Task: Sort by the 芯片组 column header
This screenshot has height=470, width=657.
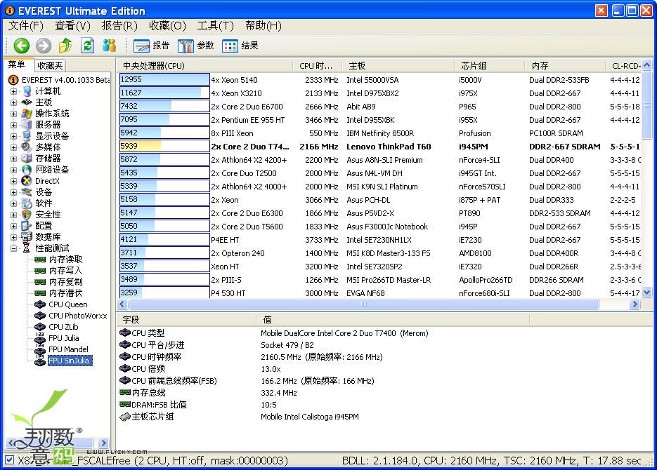Action: coord(489,66)
